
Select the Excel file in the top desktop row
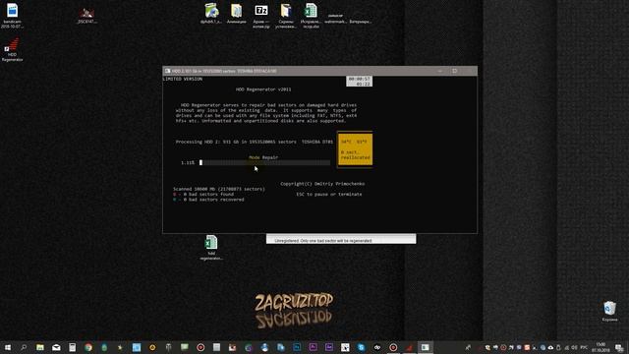click(311, 16)
